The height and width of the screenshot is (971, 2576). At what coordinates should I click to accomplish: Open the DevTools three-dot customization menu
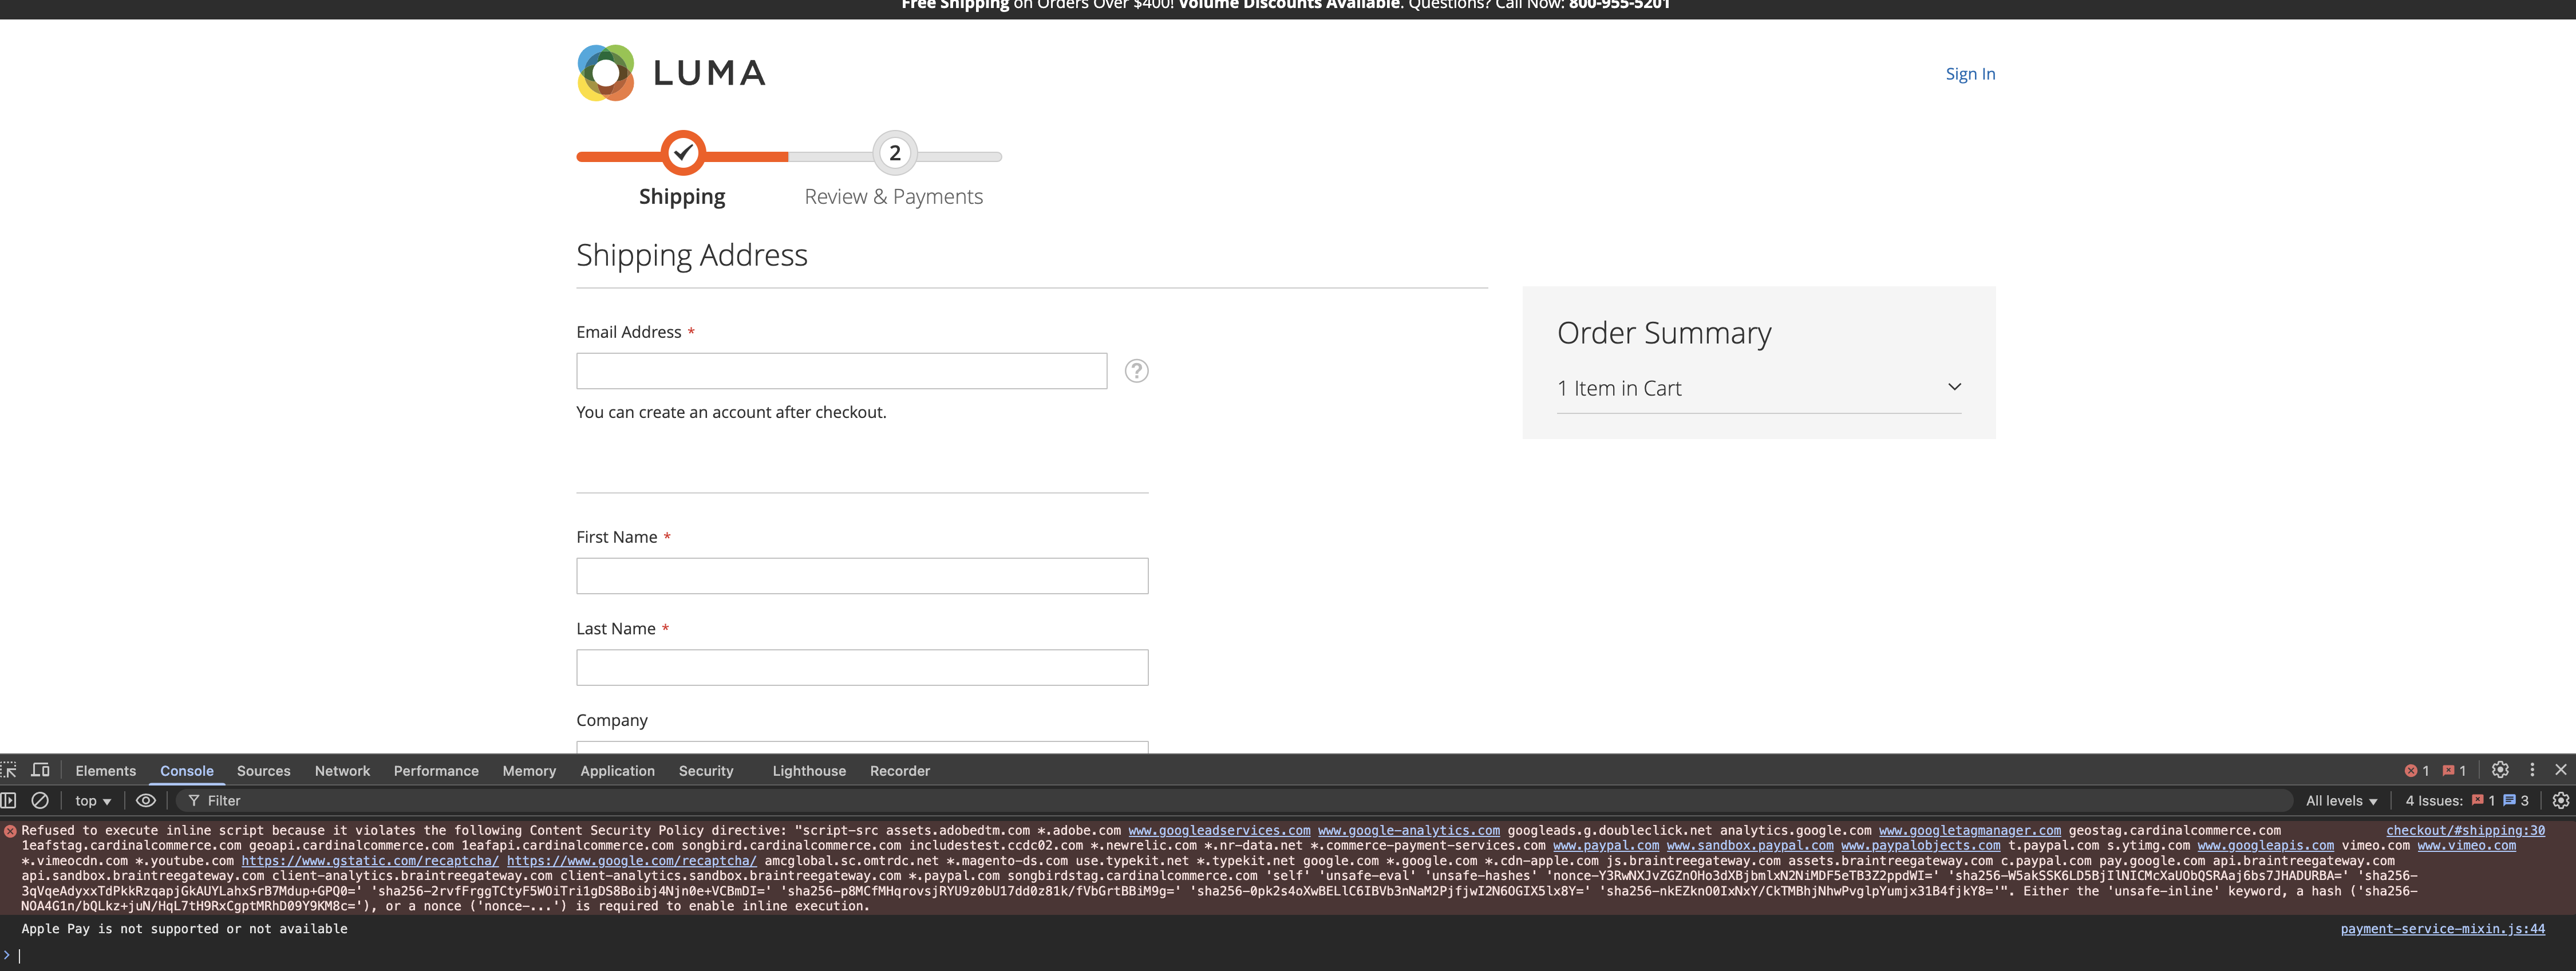pyautogui.click(x=2533, y=770)
